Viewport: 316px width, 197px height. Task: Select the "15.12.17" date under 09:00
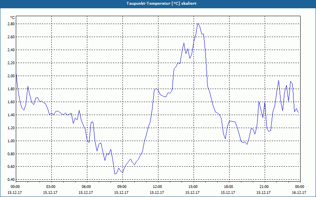(121, 192)
